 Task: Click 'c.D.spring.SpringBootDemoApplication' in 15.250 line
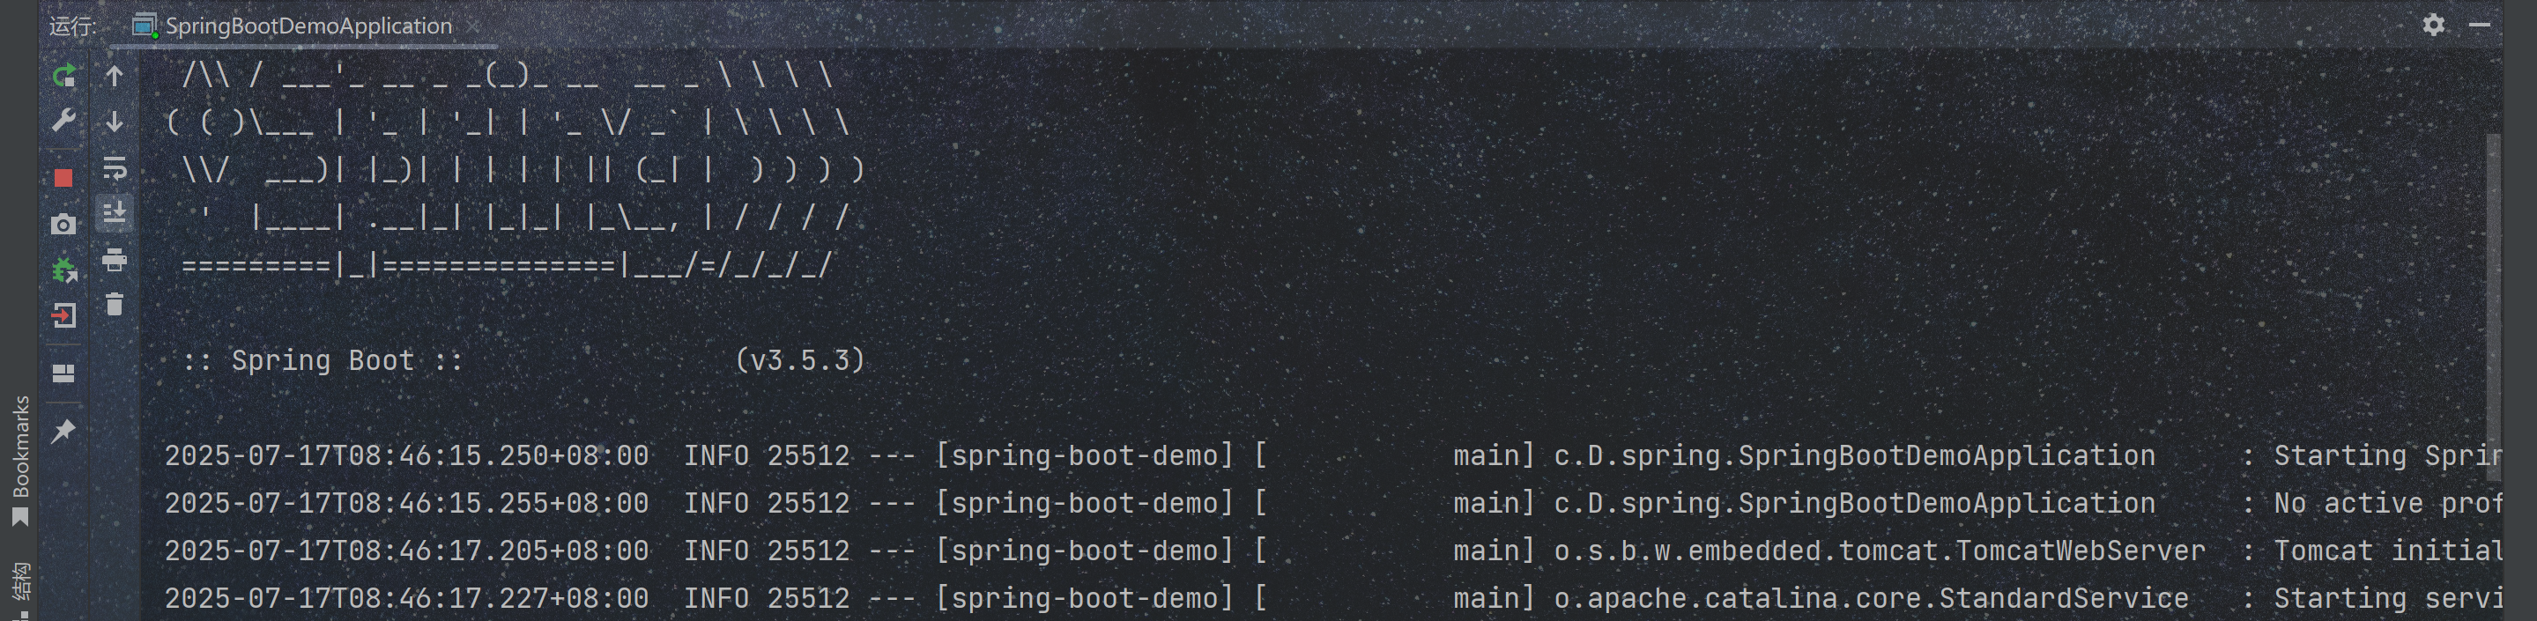1854,455
